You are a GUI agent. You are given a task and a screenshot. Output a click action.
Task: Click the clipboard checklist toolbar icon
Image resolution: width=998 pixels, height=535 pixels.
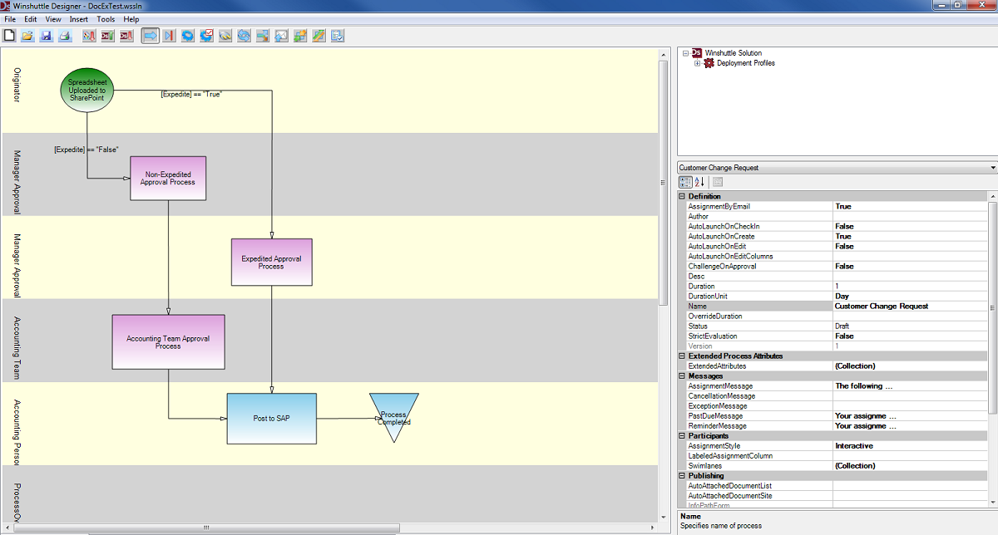[338, 36]
